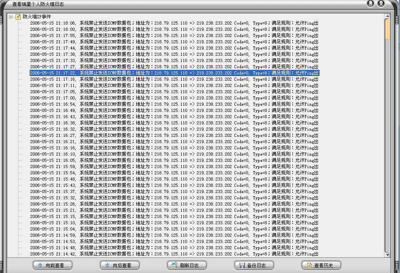The image size is (400, 273).
Task: Select log entry 2006-05-15 21:17:49
Action: (x=175, y=42)
